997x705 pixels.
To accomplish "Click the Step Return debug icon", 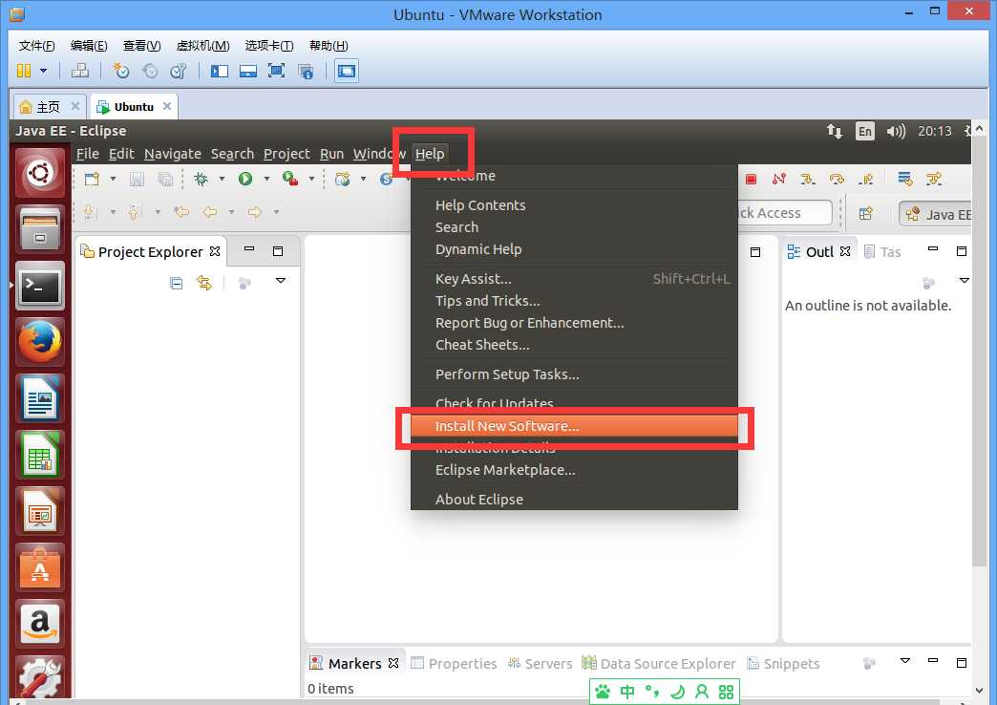I will click(x=865, y=180).
